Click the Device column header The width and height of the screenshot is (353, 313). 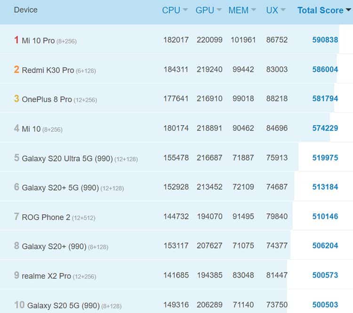tap(26, 10)
